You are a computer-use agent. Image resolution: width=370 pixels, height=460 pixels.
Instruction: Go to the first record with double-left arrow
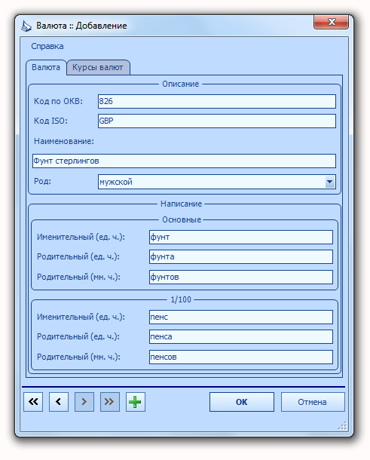click(33, 402)
